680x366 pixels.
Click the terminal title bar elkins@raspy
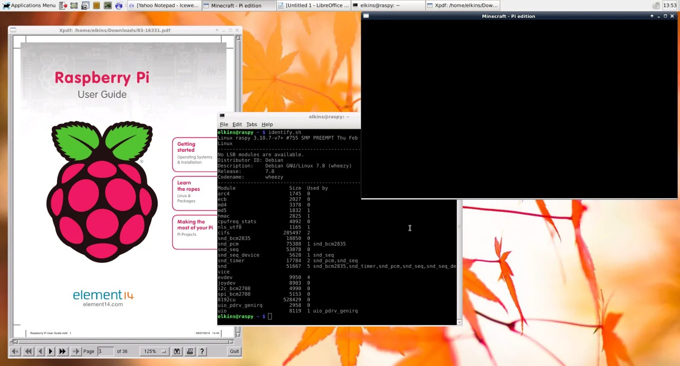(x=329, y=117)
